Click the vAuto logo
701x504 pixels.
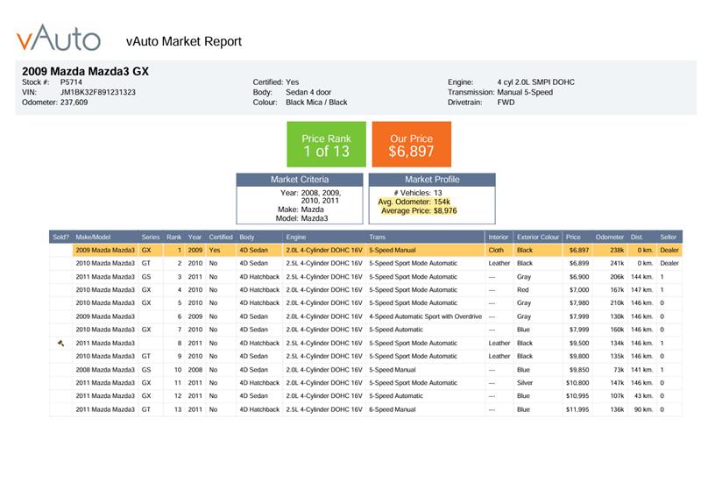tap(59, 38)
